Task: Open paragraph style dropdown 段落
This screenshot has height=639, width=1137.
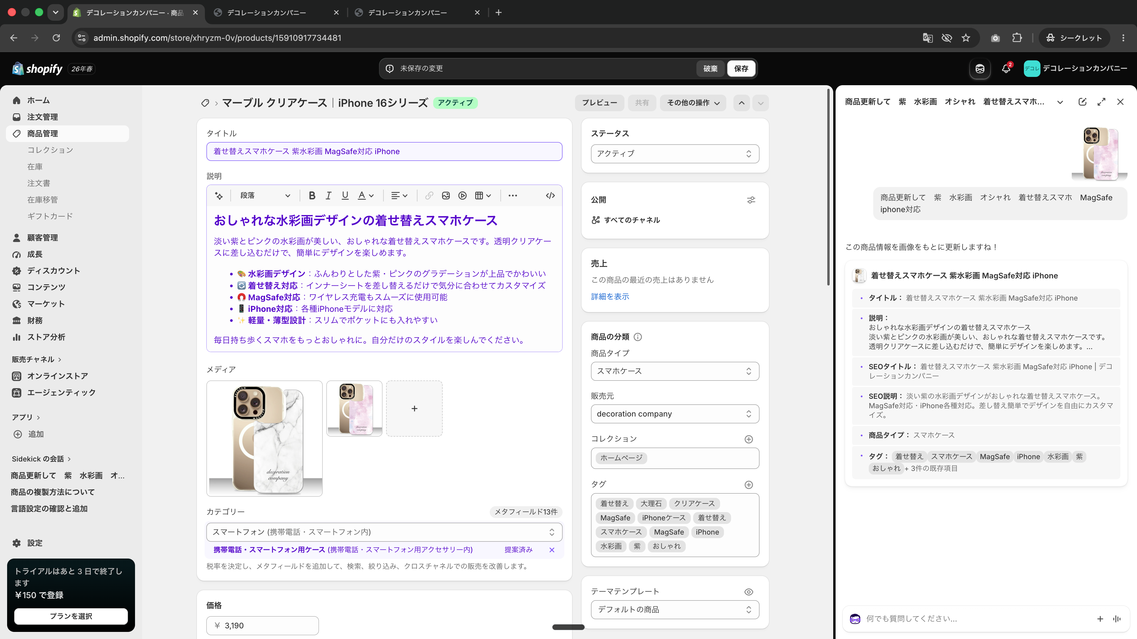Action: tap(265, 195)
